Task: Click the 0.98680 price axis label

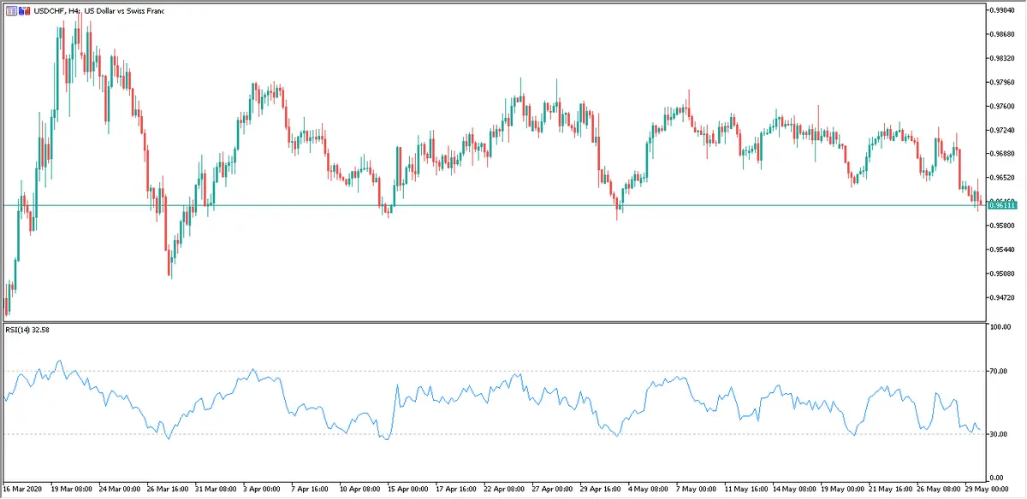Action: point(1004,34)
